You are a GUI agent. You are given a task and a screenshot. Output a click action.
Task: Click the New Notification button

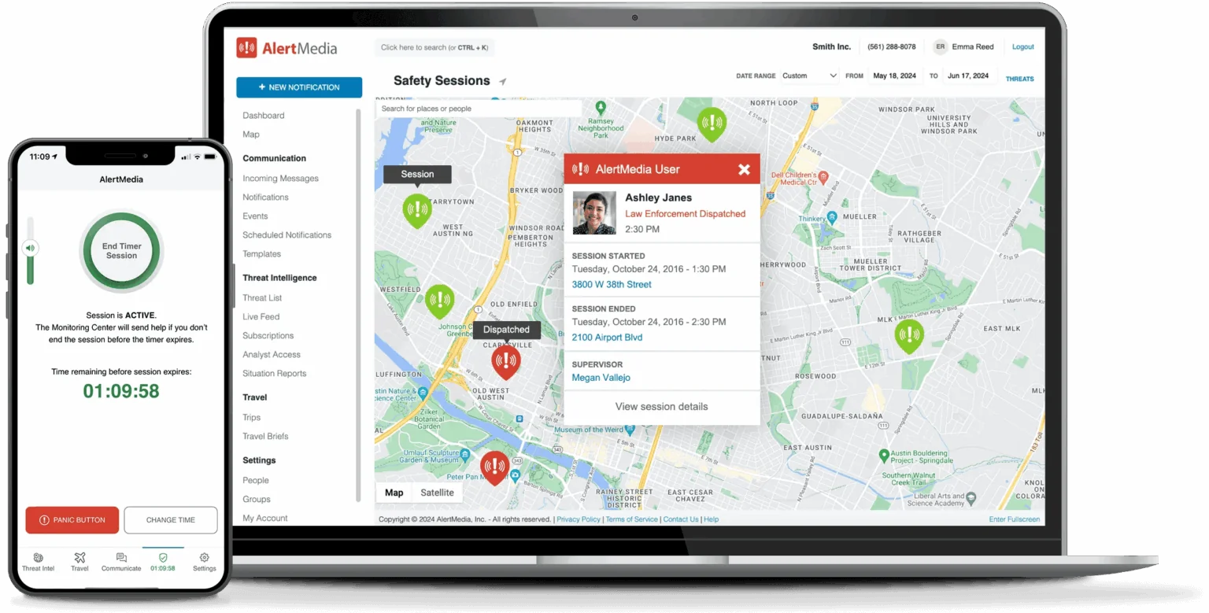[x=299, y=87]
